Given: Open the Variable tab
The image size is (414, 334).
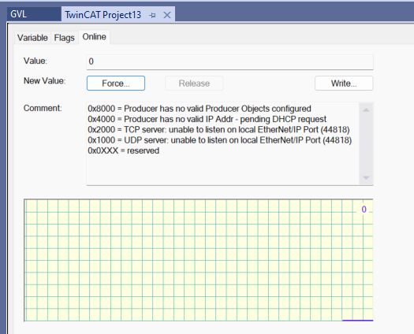Looking at the screenshot, I should (32, 38).
